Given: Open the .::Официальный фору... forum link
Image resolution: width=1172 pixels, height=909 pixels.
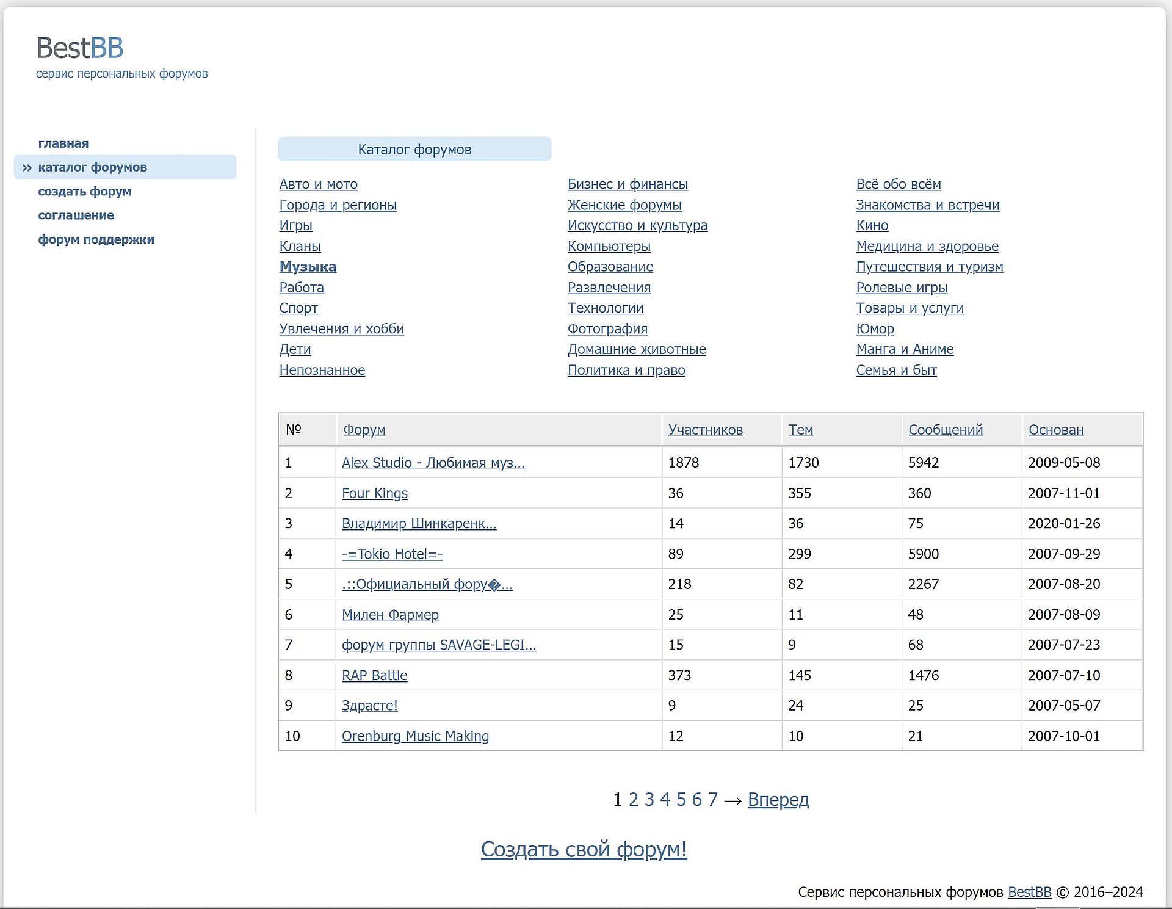Looking at the screenshot, I should (x=427, y=584).
